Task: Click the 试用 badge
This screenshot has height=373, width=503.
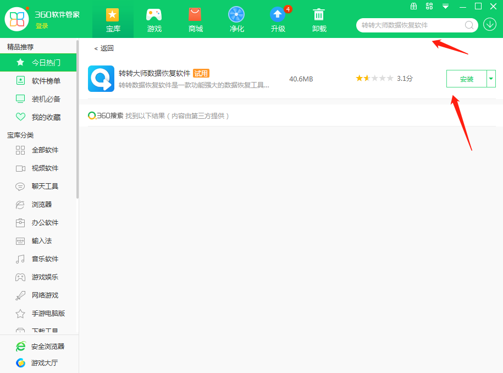Action: (201, 73)
